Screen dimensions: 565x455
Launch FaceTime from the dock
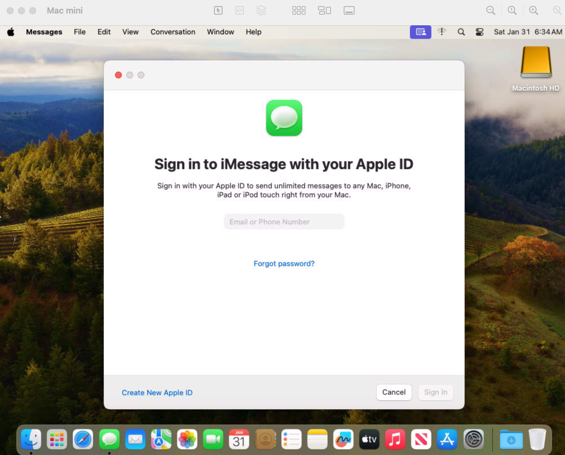(213, 439)
